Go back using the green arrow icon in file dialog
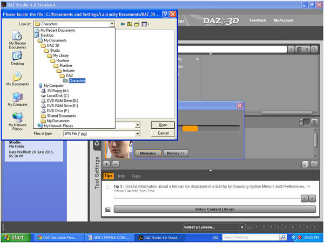Viewport: 324px width, 243px height. point(123,24)
